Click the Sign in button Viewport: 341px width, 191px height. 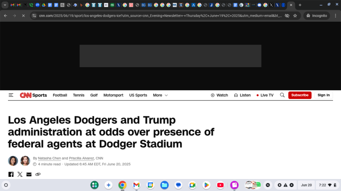[x=324, y=95]
